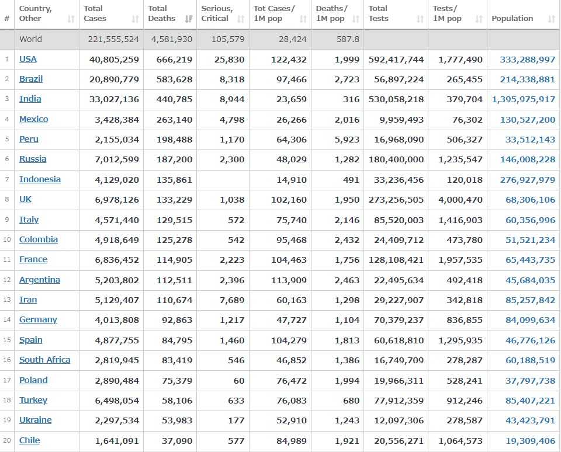Image resolution: width=561 pixels, height=452 pixels.
Task: Click the Total Deaths sort indicator icon
Action: [188, 19]
